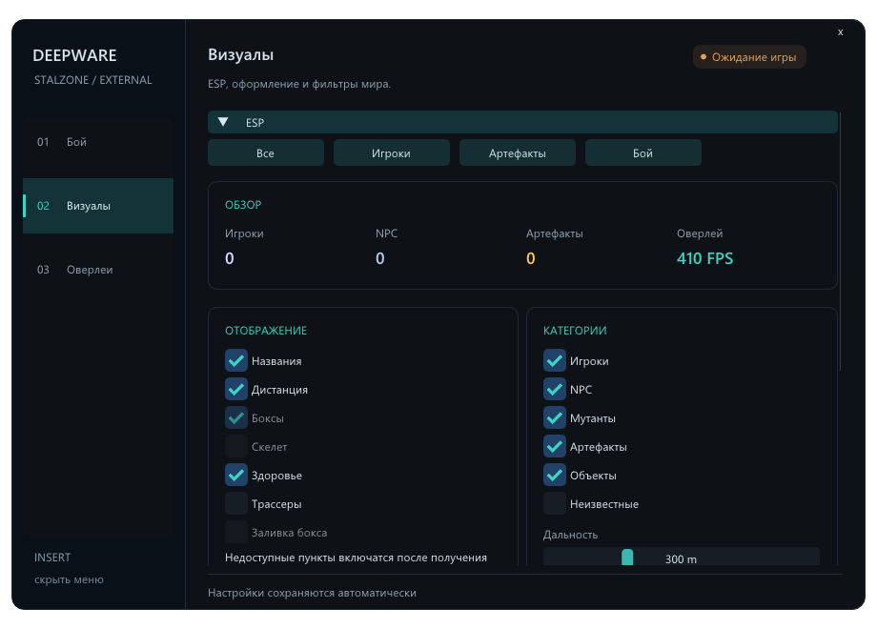Enable the Неизвестные category checkbox
Screen dimensions: 877x629
pos(554,503)
